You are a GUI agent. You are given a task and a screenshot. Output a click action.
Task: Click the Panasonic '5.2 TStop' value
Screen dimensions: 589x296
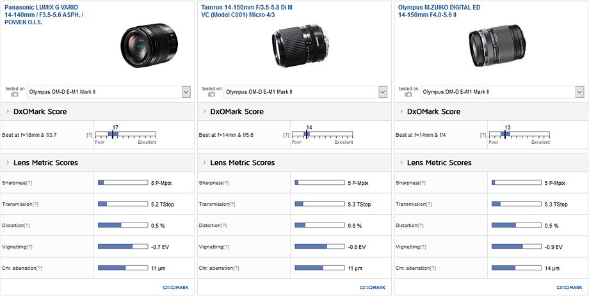click(163, 205)
